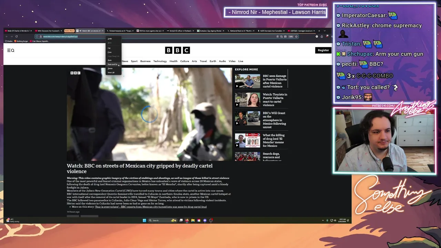This screenshot has width=441, height=248.
Task: Switch to the Wife Discovers Her Husband's tab
Action: (x=49, y=31)
